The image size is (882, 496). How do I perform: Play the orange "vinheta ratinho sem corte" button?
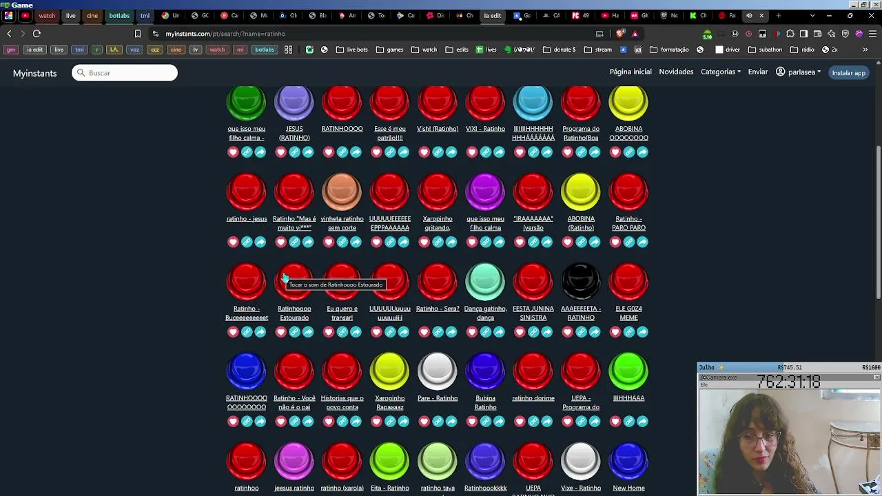click(x=342, y=192)
